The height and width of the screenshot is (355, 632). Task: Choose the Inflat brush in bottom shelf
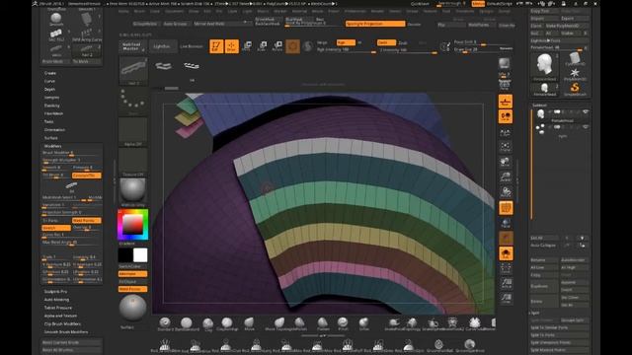364,324
